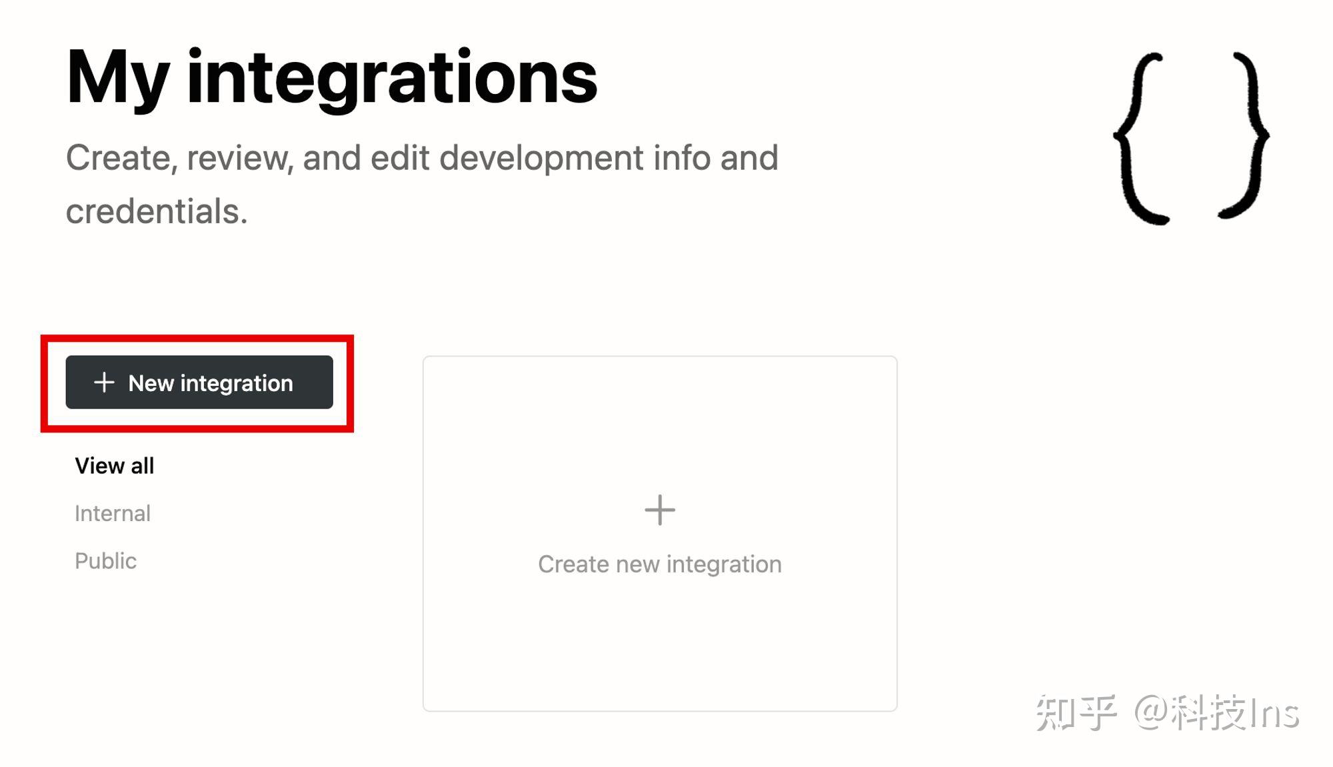Filter by Public integrations
This screenshot has width=1333, height=767.
coord(105,561)
